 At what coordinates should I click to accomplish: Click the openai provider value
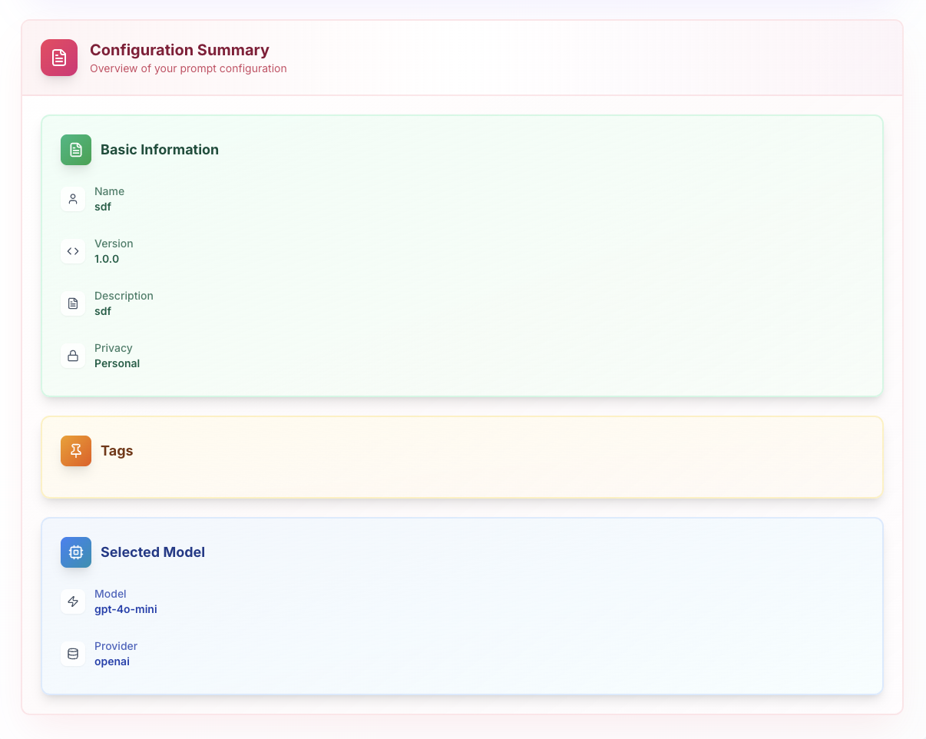pos(112,661)
